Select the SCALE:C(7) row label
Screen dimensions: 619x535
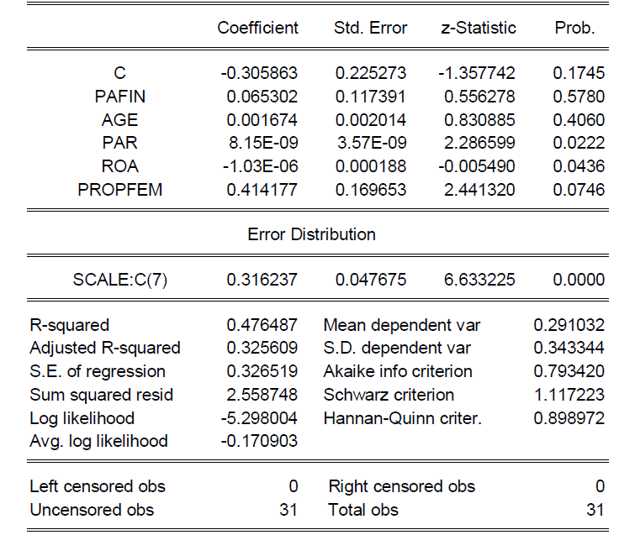(119, 280)
